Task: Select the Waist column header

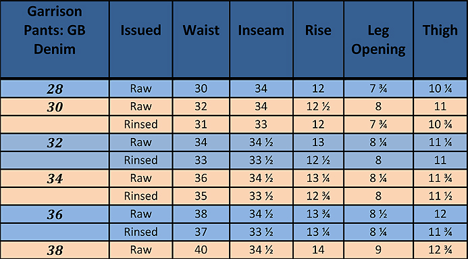Action: tap(201, 30)
